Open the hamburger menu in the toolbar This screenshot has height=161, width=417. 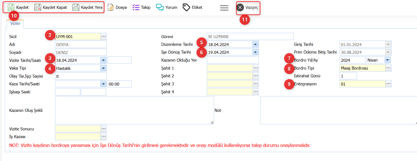click(x=224, y=8)
